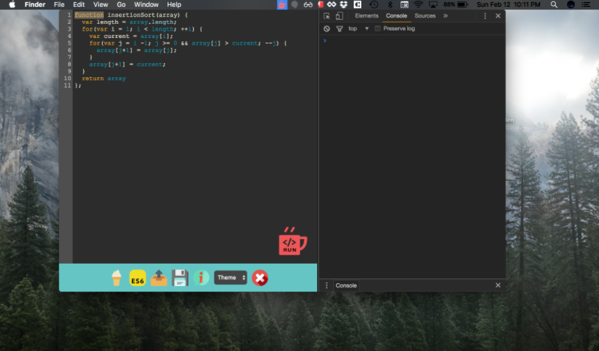The image size is (599, 351).
Task: Click the upload box icon
Action: pos(159,278)
